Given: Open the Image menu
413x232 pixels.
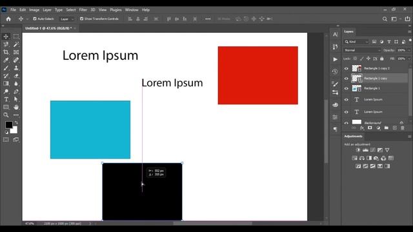Looking at the screenshot, I should 34,10.
